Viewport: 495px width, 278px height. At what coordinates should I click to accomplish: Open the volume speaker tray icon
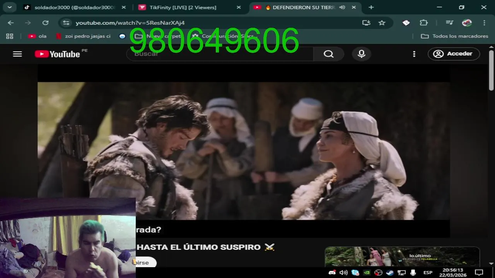click(x=343, y=273)
